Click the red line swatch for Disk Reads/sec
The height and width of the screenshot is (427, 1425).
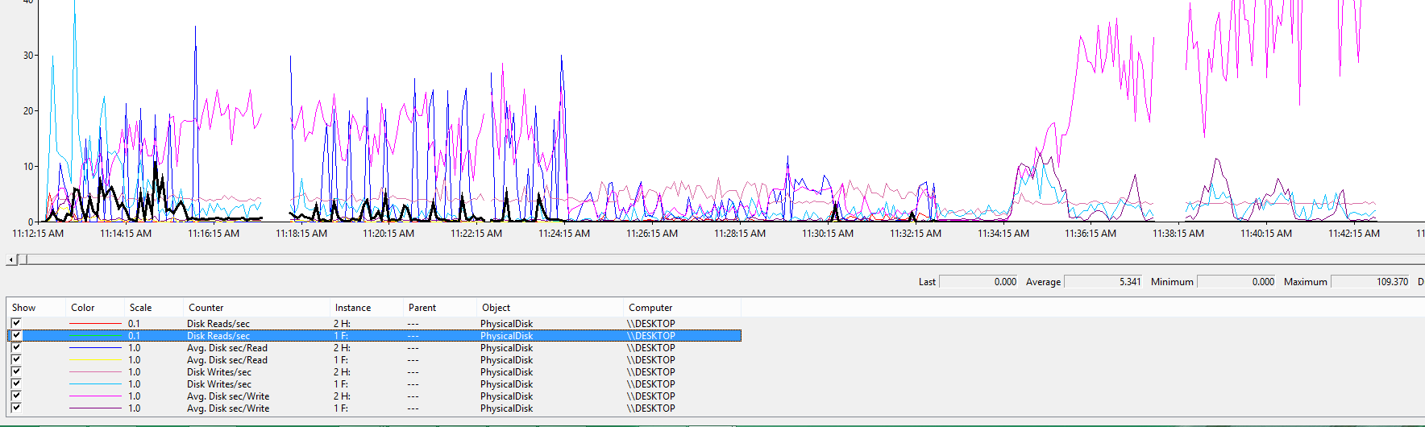[x=95, y=324]
